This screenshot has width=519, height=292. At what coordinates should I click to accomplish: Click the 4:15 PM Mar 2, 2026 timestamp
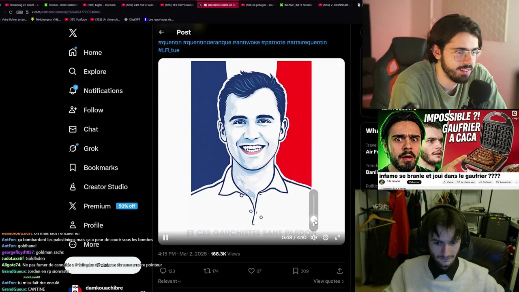182,254
